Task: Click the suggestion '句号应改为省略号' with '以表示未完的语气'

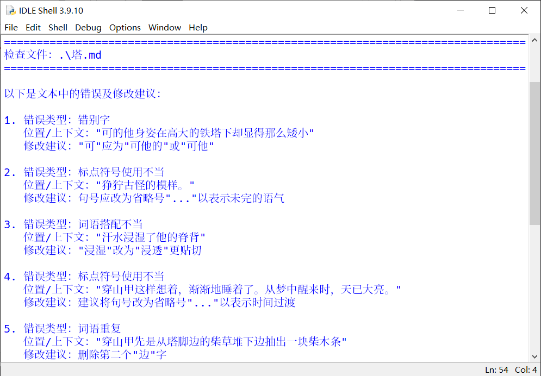Action: pos(154,198)
